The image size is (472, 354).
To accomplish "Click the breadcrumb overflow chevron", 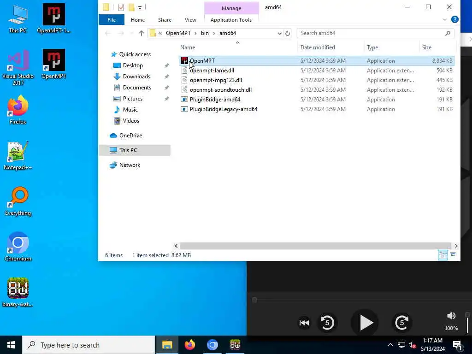I will pyautogui.click(x=160, y=33).
